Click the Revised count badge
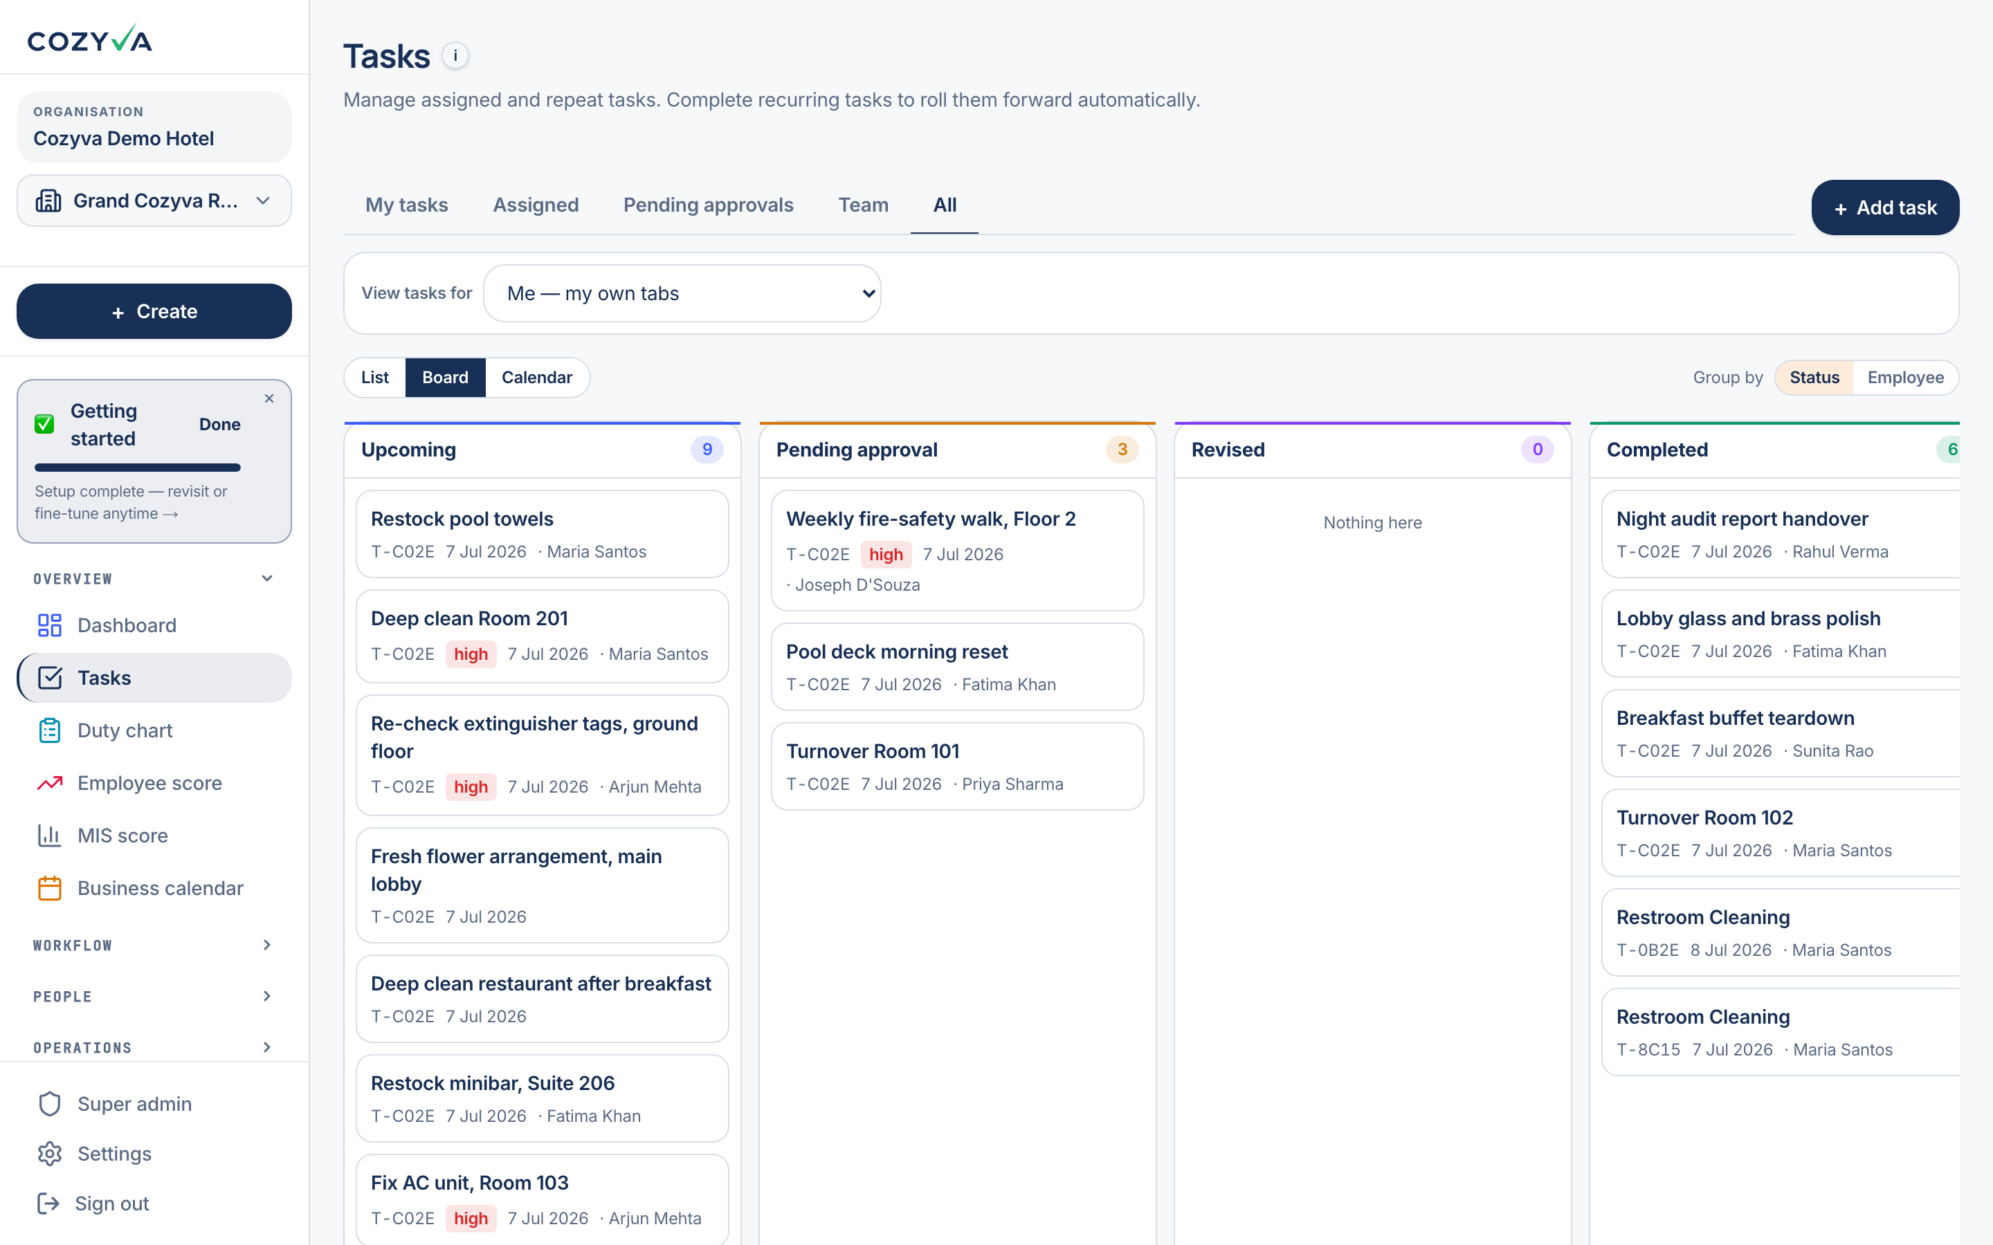Image resolution: width=1993 pixels, height=1245 pixels. pyautogui.click(x=1537, y=450)
